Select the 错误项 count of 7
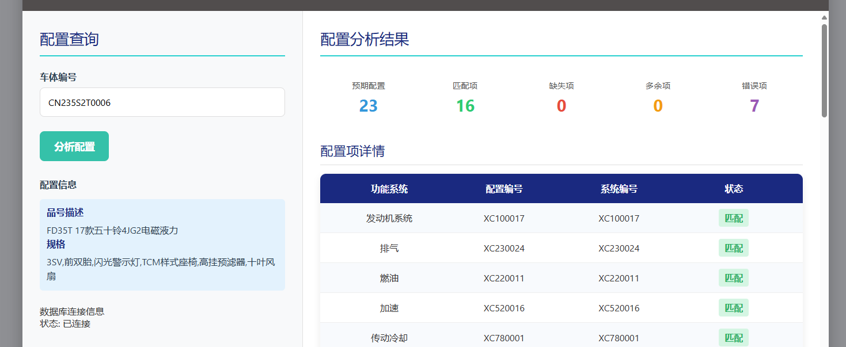846x347 pixels. [x=754, y=106]
